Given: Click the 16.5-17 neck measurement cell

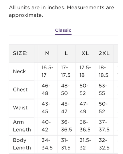Looking at the screenshot, I should (x=47, y=72).
